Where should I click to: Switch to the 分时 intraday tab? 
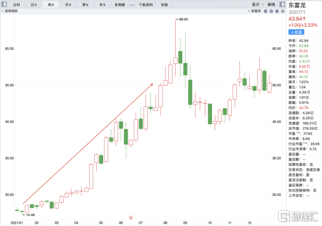[16, 5]
